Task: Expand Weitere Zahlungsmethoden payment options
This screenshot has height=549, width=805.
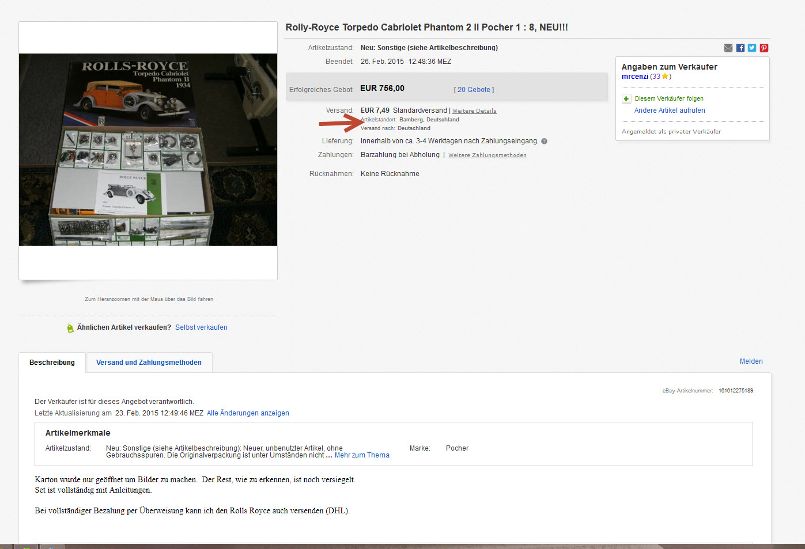Action: [x=487, y=155]
